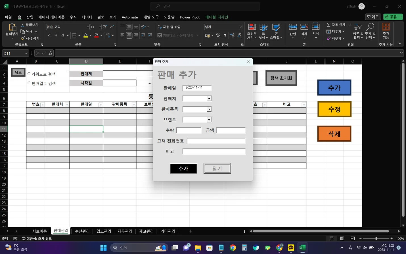Click the blue 추가 button on sheet
Screen dimensions: 406x254
[334, 88]
